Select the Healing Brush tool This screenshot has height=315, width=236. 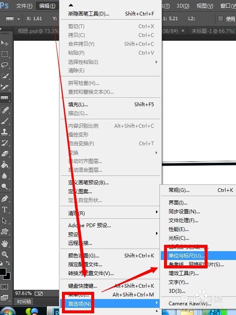pyautogui.click(x=5, y=110)
